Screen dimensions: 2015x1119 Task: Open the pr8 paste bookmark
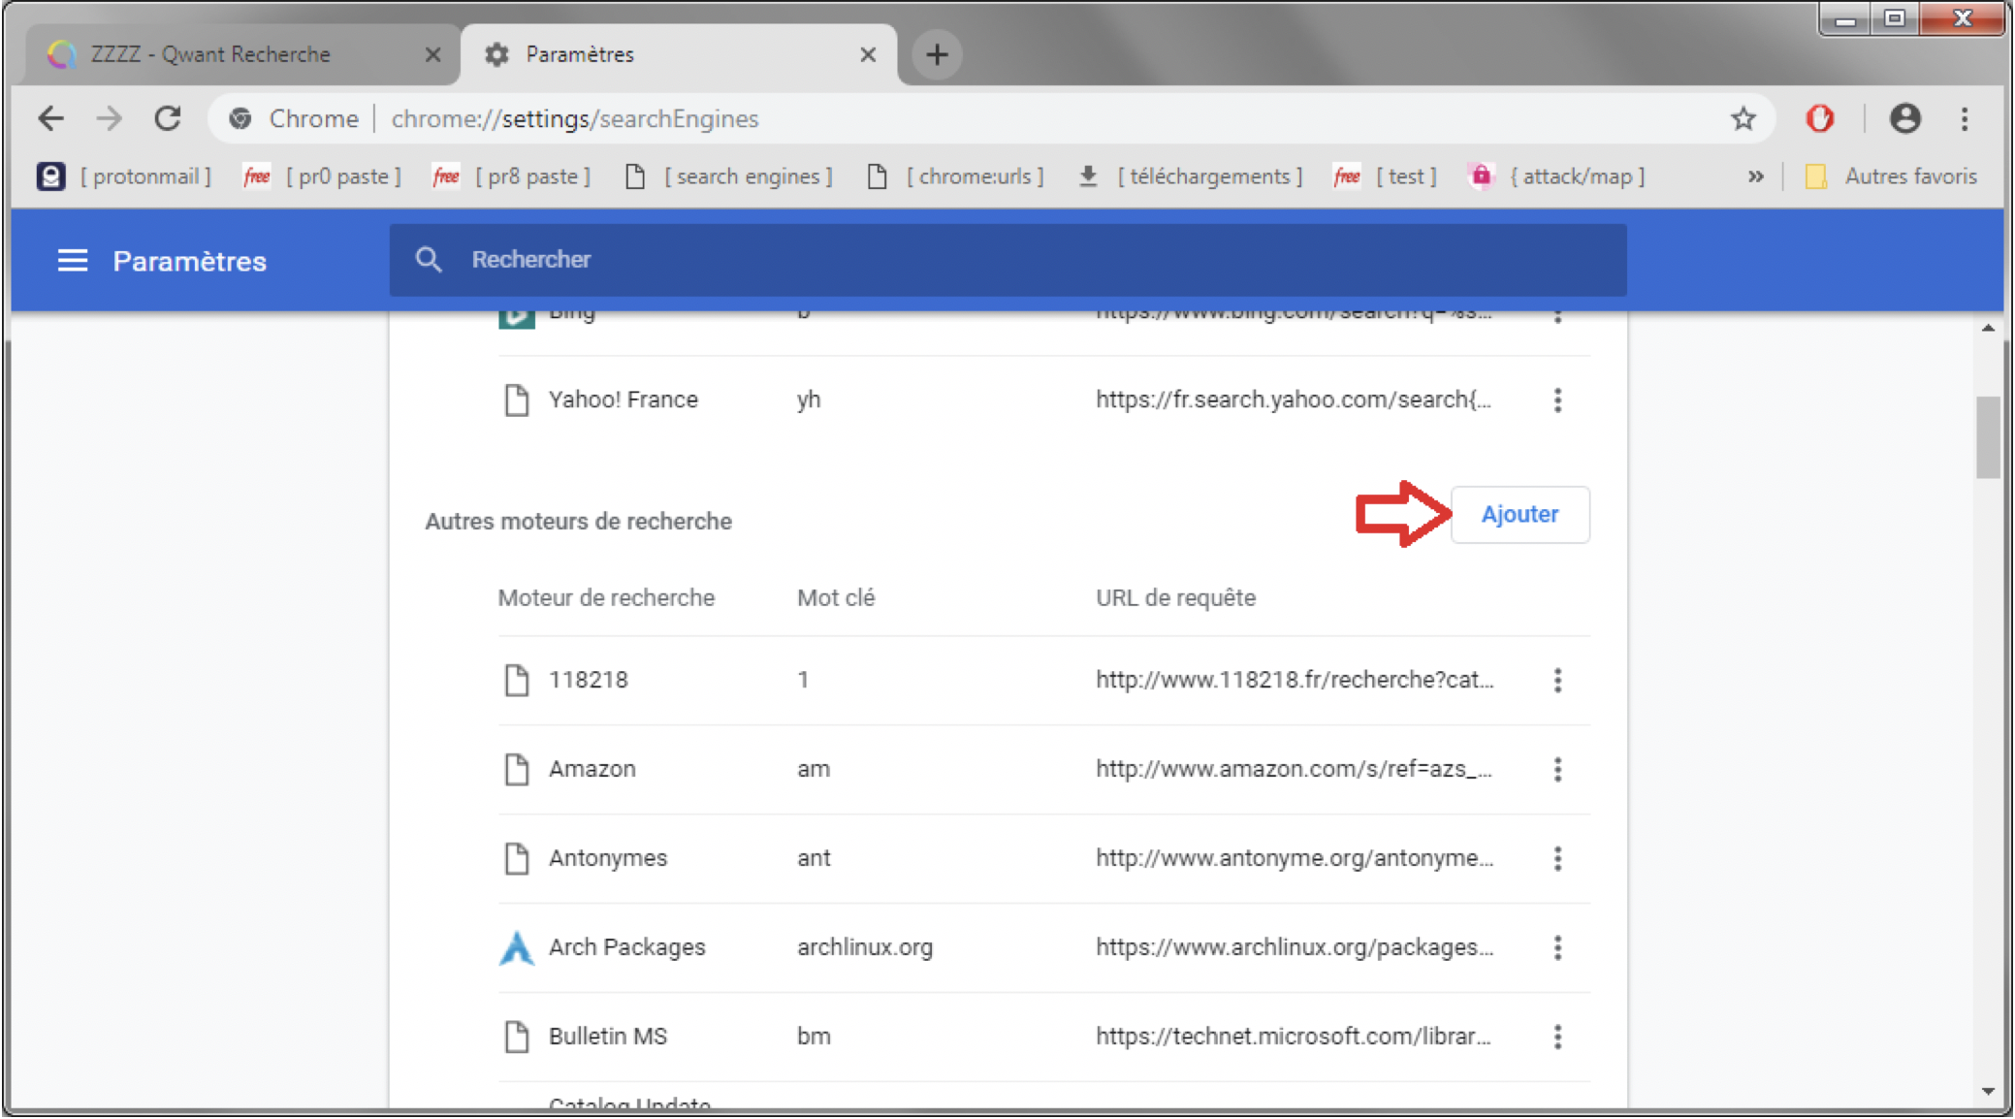click(x=512, y=176)
